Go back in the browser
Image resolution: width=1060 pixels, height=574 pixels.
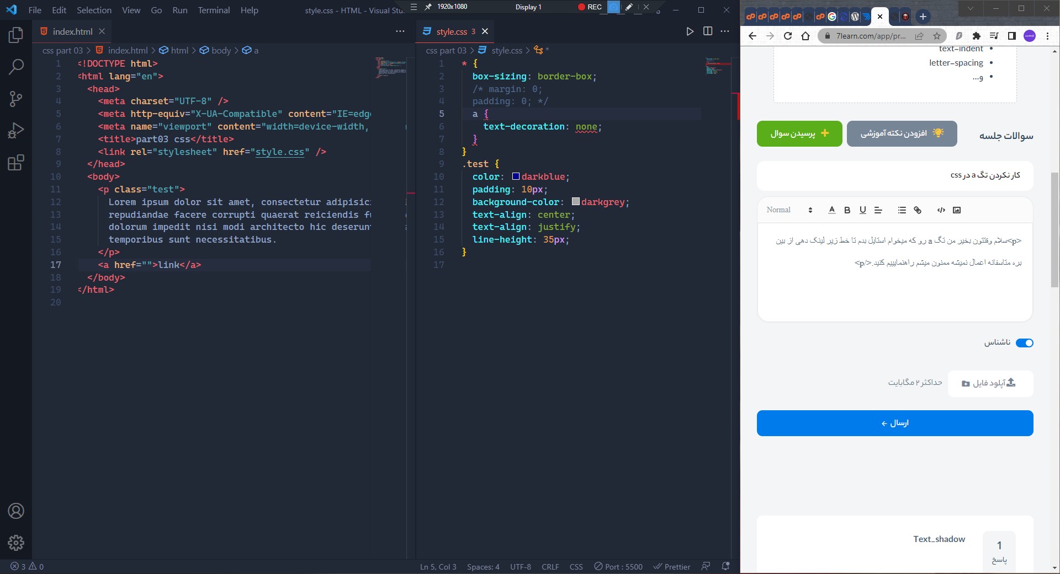[752, 36]
